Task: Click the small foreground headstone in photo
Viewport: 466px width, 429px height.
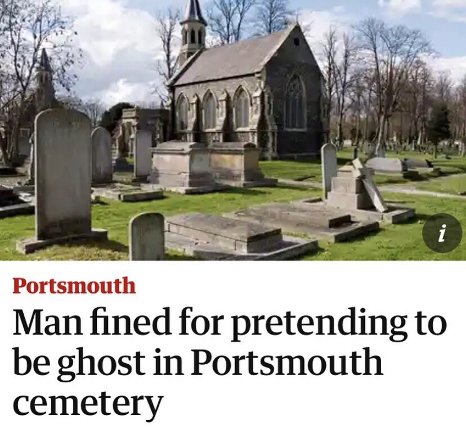Action: tap(147, 236)
